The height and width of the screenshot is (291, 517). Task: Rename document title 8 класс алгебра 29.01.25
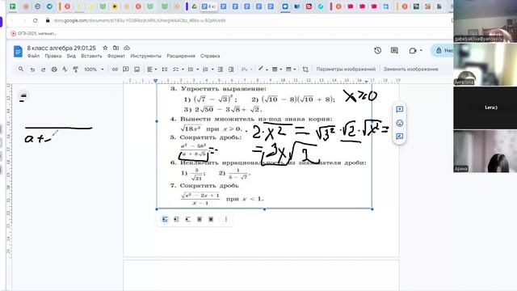point(61,48)
